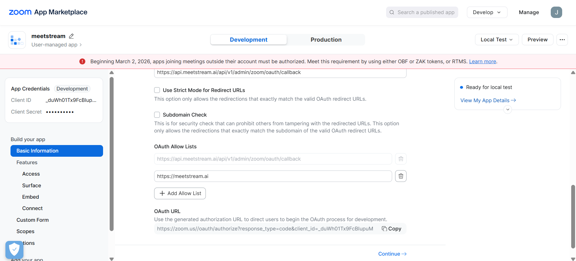Open the three-dots more options button
Screen dimensions: 576x261
tap(562, 40)
